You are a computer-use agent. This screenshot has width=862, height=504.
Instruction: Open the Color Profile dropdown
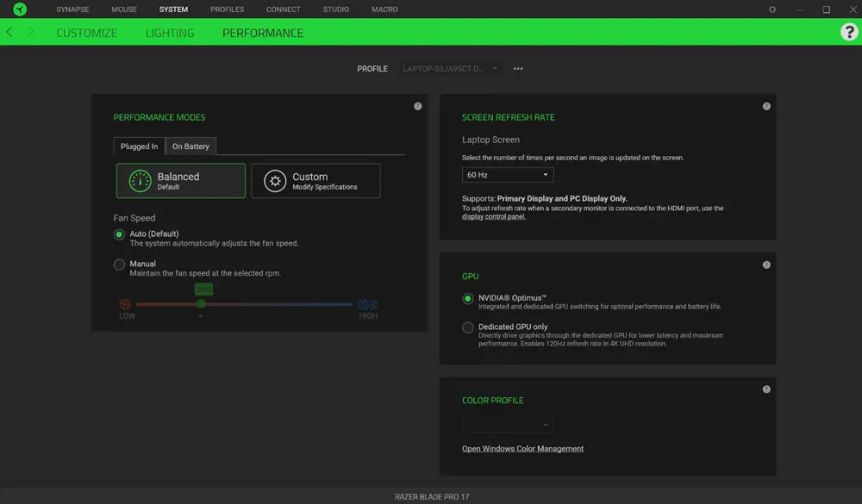coord(508,424)
